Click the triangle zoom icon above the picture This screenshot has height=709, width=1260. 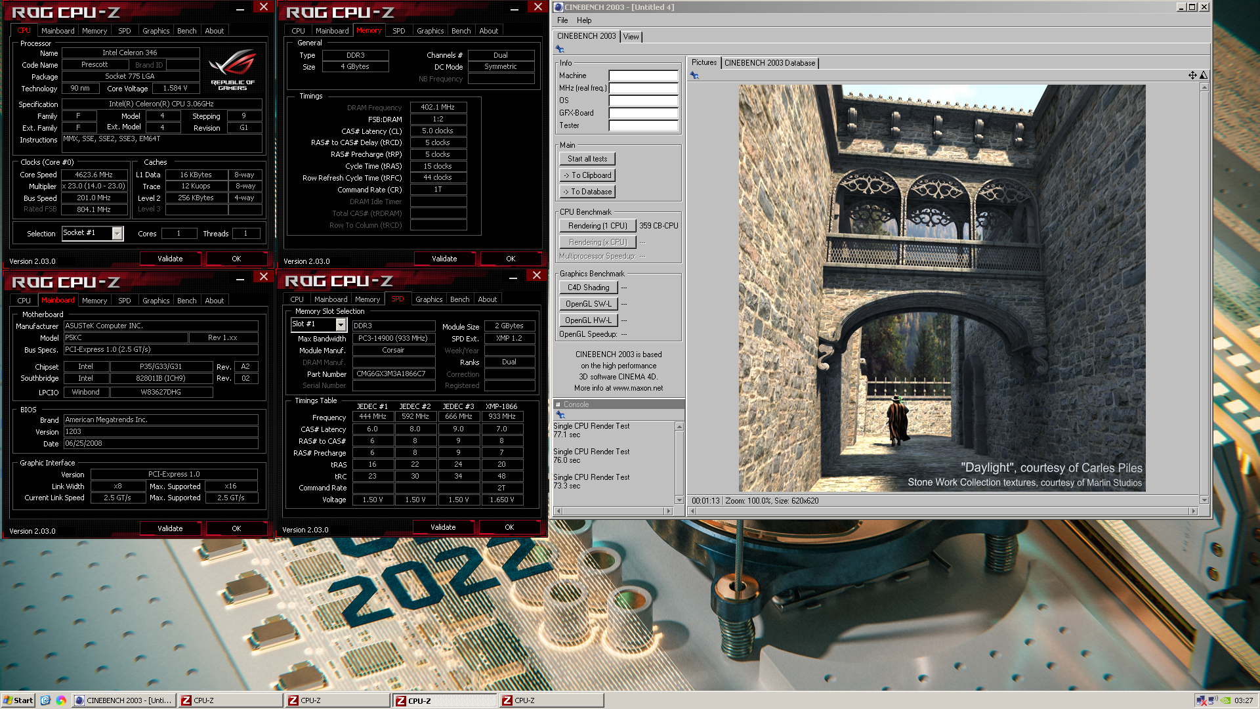click(x=1204, y=75)
